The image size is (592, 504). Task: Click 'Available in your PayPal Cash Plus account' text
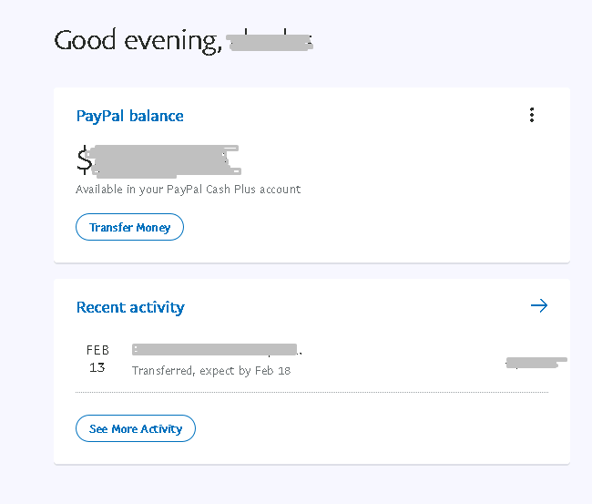[188, 190]
